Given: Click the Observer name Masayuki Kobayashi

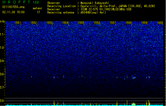Looking at the screenshot, I should (x=95, y=3).
